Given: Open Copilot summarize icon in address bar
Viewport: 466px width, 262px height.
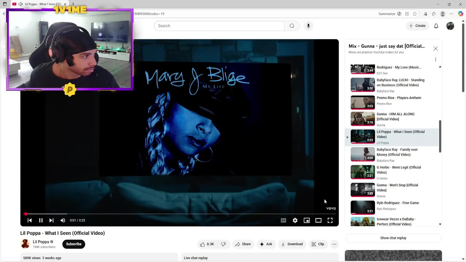Looking at the screenshot, I should 399,14.
